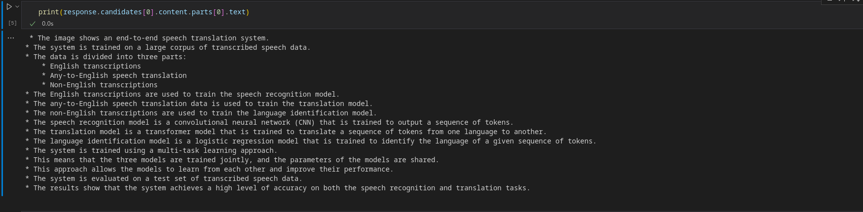Click the line mentioning convolutional neural network

pos(269,122)
